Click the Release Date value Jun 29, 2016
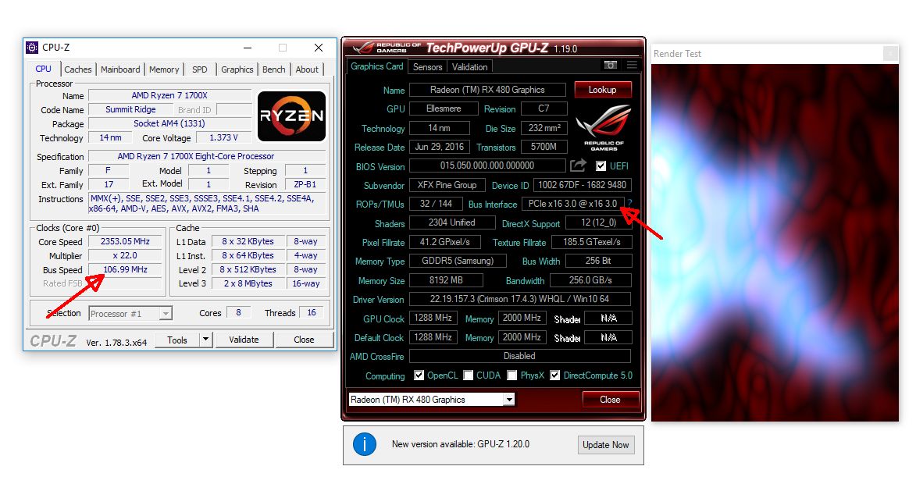The image size is (916, 484). point(440,147)
